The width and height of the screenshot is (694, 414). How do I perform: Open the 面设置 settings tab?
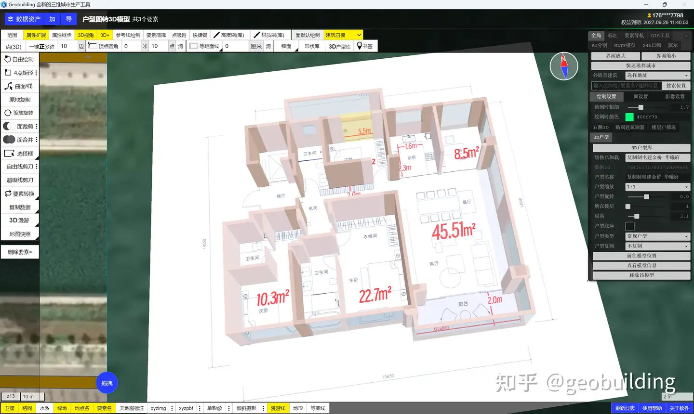click(x=641, y=97)
